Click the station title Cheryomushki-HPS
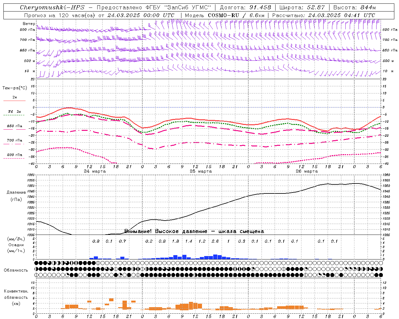This screenshot has height=319, width=399. 52,7
